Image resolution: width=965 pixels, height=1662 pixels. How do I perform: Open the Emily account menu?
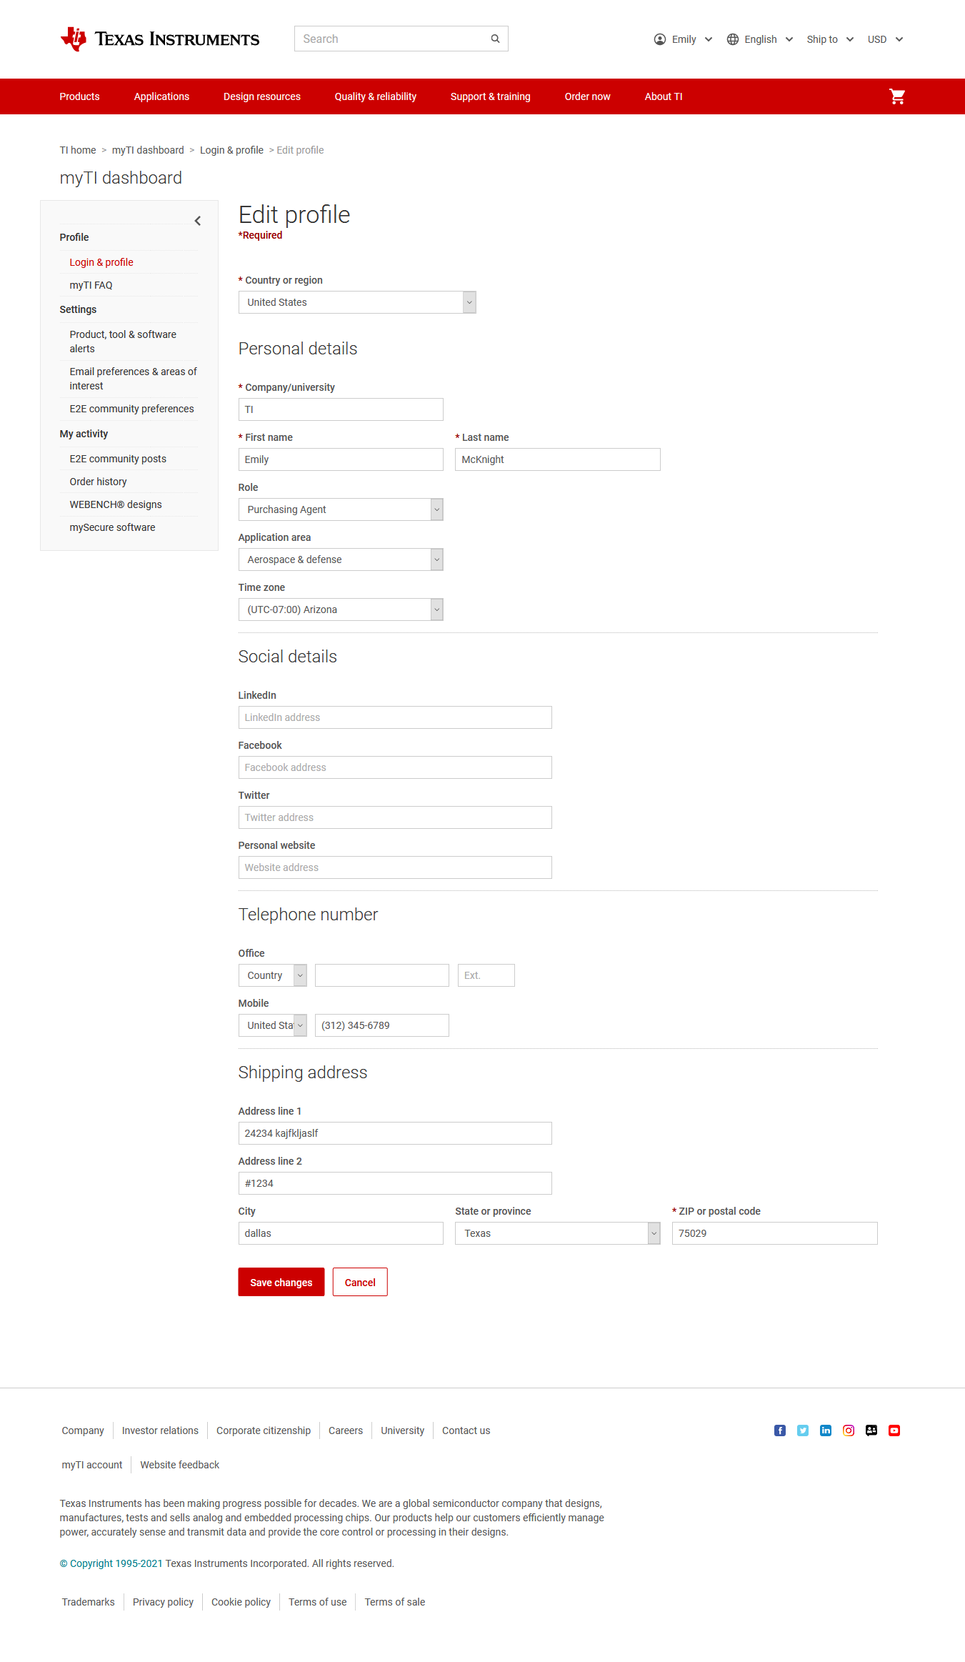pyautogui.click(x=683, y=39)
